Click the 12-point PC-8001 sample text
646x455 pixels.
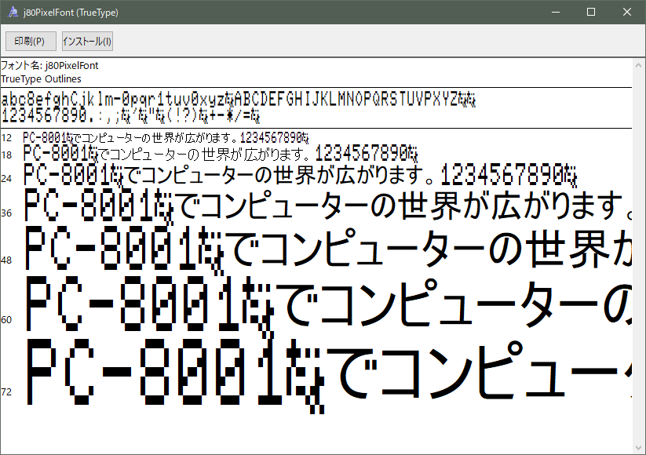pyautogui.click(x=166, y=137)
